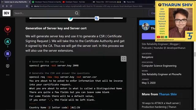
Task: Click the openssl req -new -key command line
Action: [x=63, y=77]
